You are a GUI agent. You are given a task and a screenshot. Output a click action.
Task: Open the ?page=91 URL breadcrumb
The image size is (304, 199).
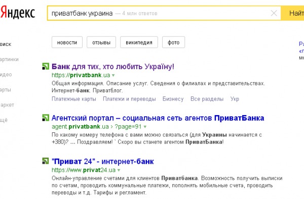(128, 127)
